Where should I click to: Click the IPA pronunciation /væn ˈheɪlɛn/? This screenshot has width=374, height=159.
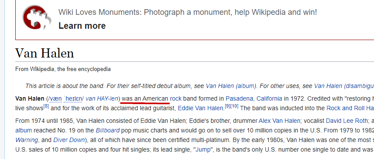coord(66,98)
